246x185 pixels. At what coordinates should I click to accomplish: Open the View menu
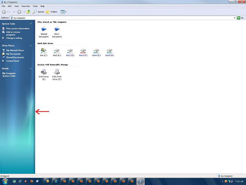pos(16,6)
